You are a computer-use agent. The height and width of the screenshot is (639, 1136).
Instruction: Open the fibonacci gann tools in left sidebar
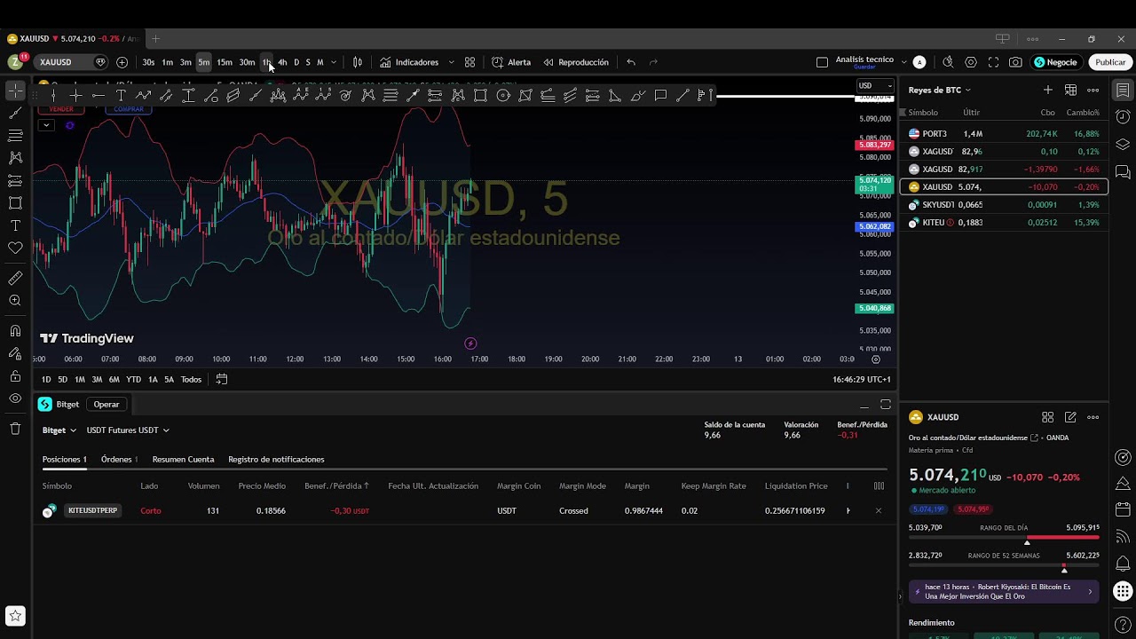[x=15, y=136]
